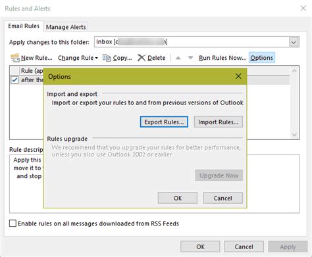Viewport: 312px width, 257px height.
Task: Click the Upgrade Now button
Action: pyautogui.click(x=219, y=175)
